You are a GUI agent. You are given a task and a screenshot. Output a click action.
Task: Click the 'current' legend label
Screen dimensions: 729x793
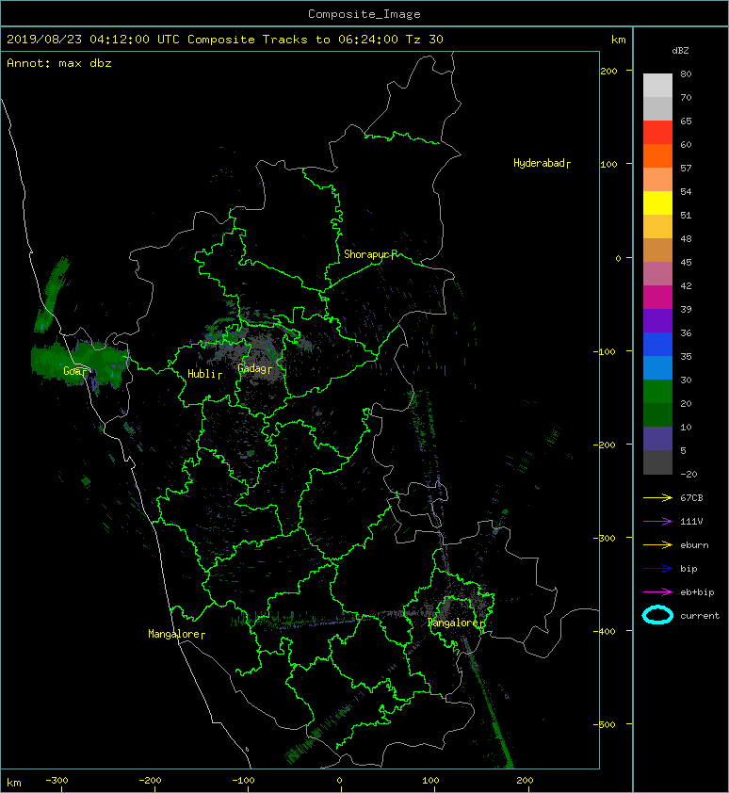click(x=700, y=616)
